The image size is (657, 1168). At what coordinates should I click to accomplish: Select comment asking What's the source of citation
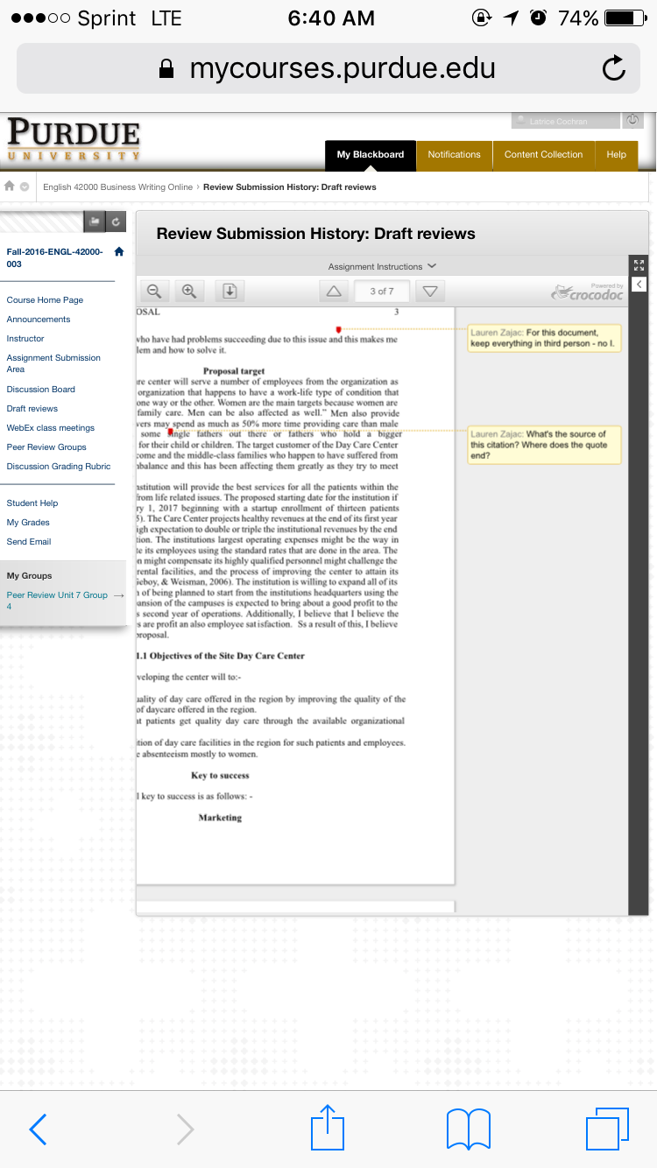pos(544,445)
